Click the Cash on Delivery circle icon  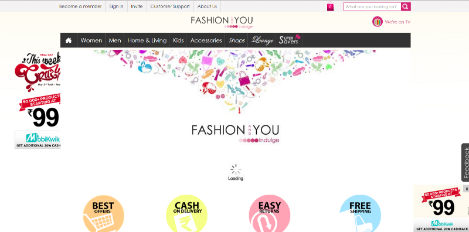pyautogui.click(x=186, y=213)
